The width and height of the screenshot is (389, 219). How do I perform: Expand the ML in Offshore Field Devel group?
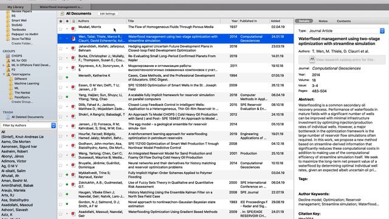click(x=4, y=65)
